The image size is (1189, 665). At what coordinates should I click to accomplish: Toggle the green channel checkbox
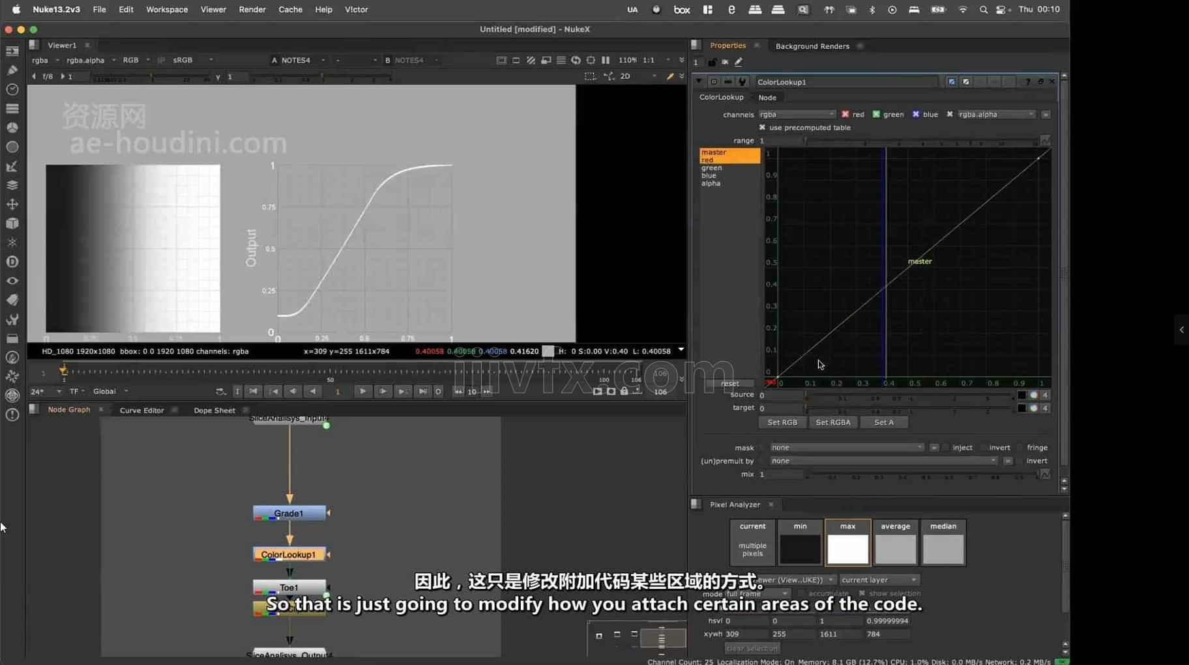(876, 115)
